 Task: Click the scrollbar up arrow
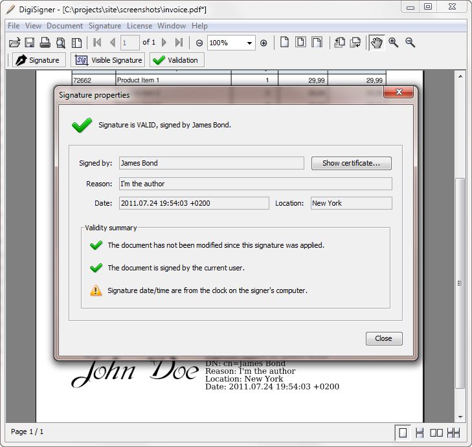pyautogui.click(x=460, y=76)
